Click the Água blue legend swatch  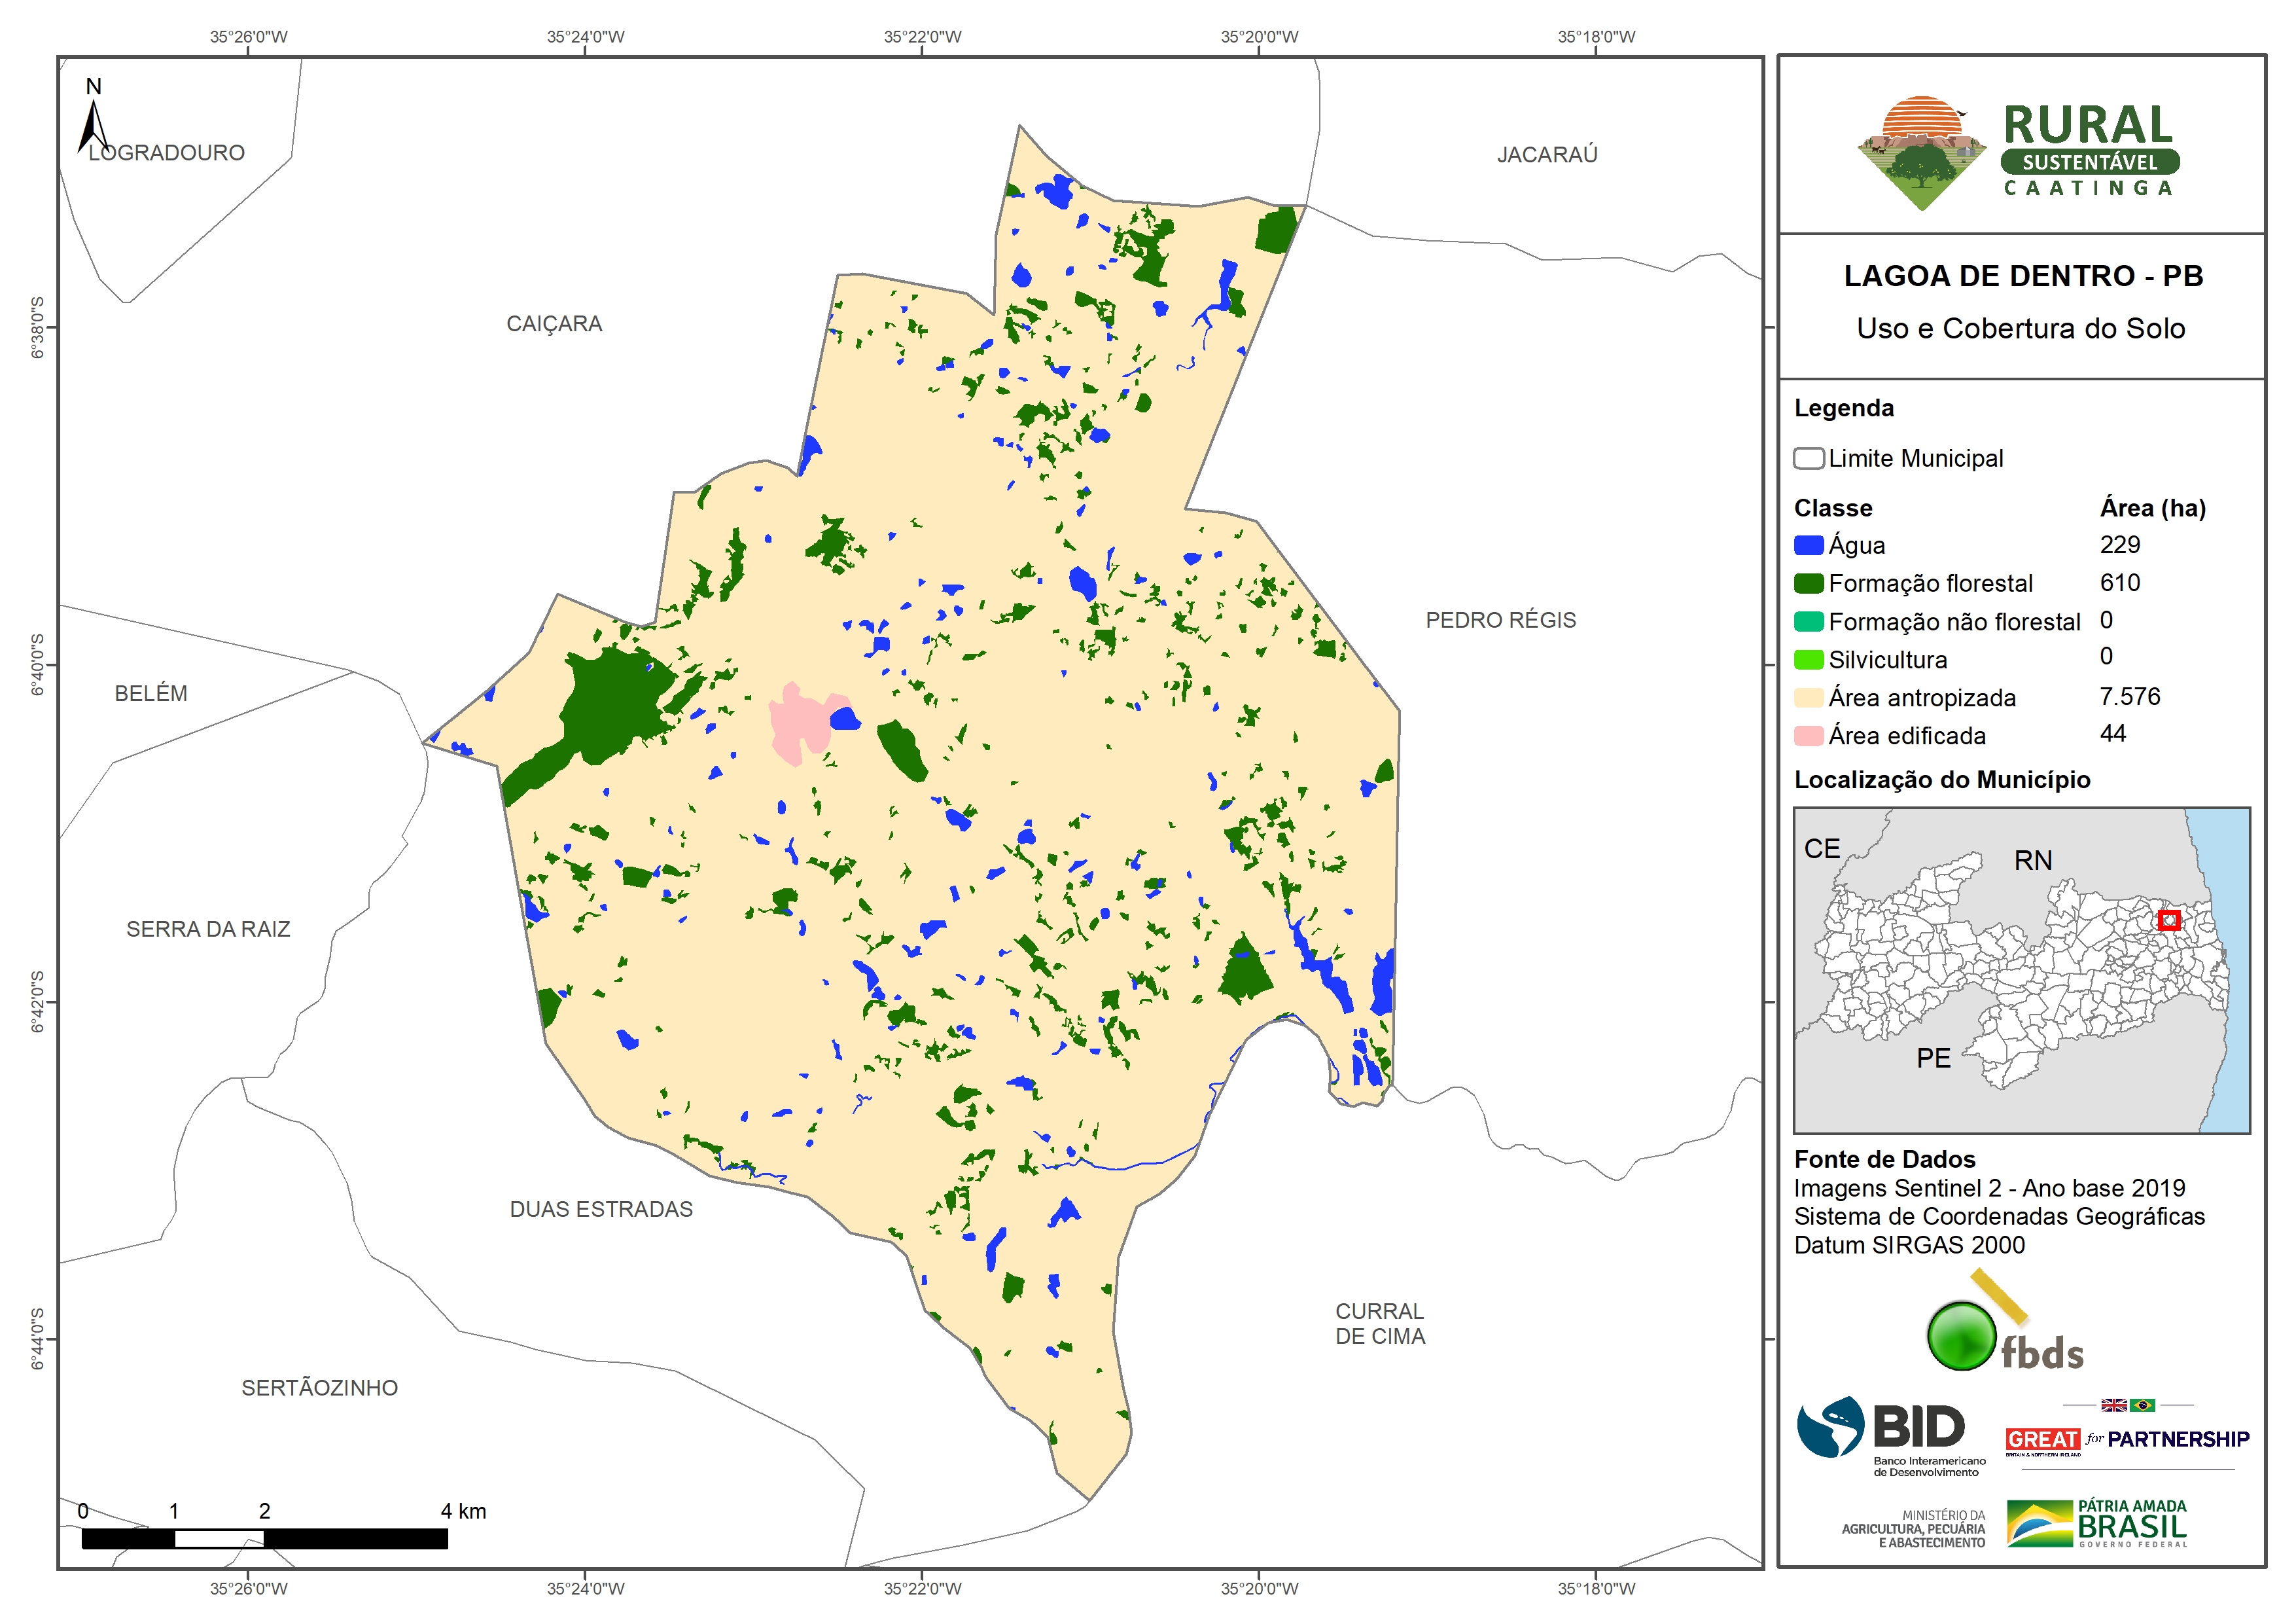coord(1808,545)
